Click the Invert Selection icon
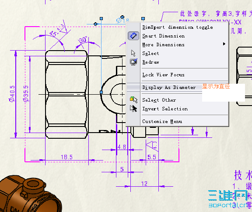Viewport: 252px width, 212px height. (x=133, y=109)
